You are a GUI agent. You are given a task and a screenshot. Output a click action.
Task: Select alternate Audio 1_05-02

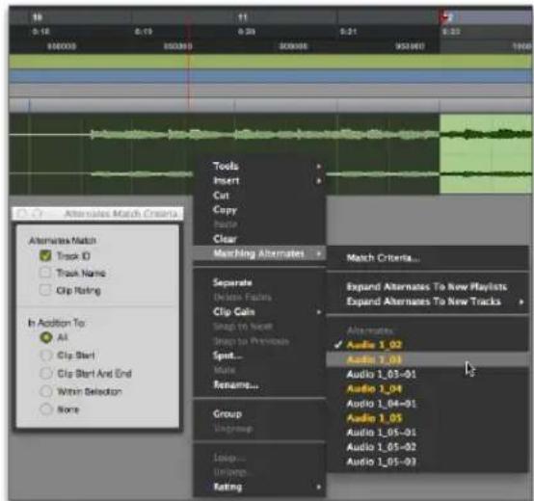(x=427, y=447)
